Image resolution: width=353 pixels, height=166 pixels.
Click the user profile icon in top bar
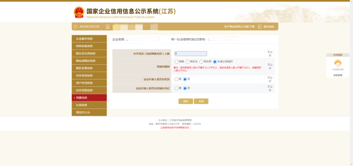pos(108,26)
